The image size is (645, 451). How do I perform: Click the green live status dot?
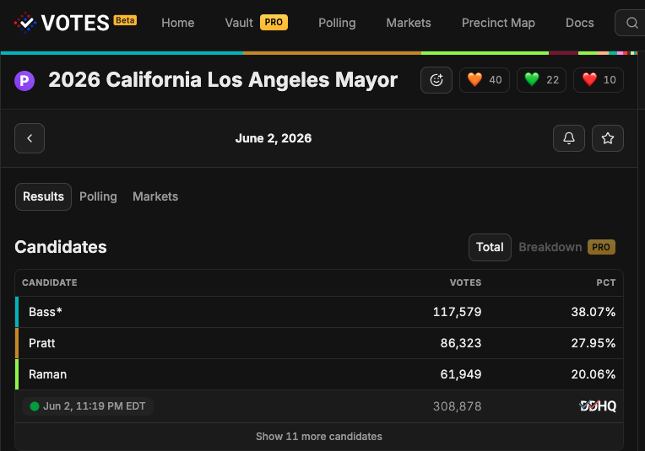click(35, 406)
